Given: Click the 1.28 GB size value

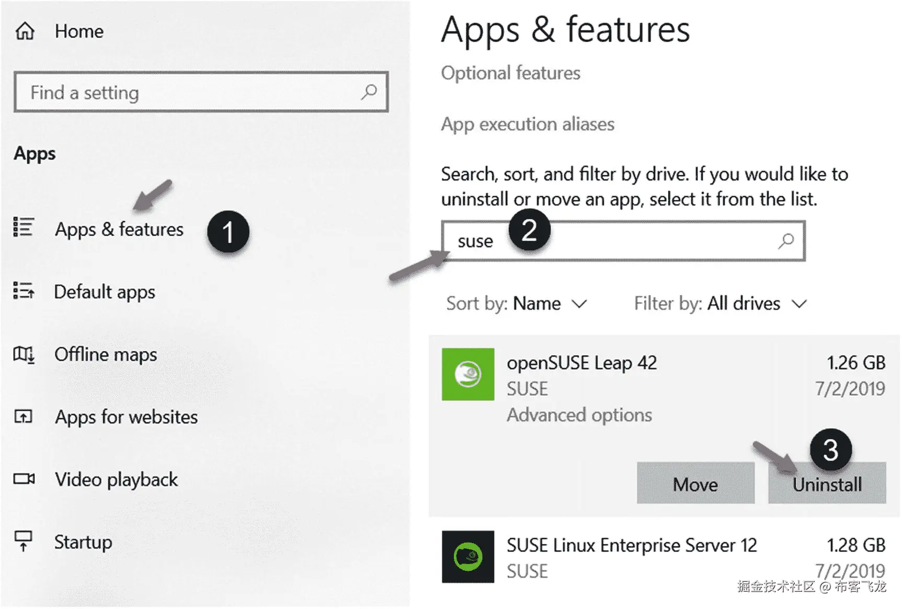Looking at the screenshot, I should pos(856,545).
